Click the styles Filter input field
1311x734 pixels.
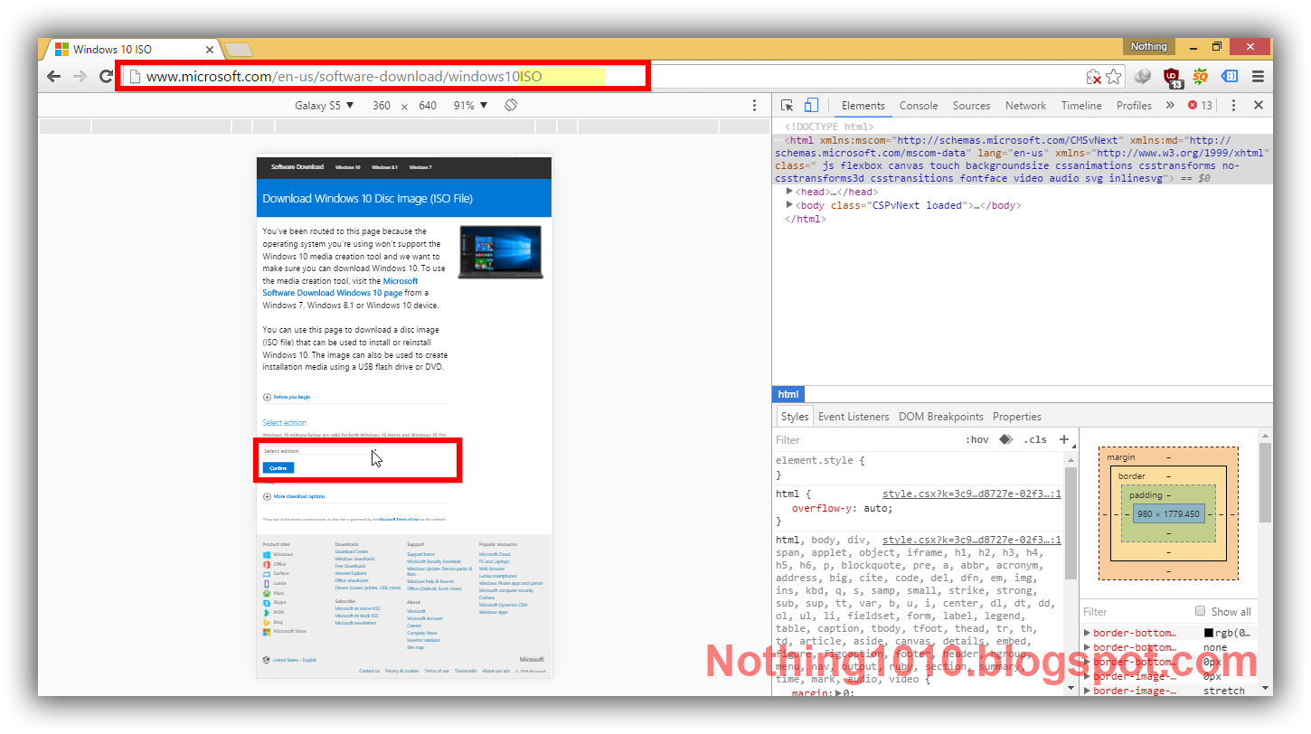tap(863, 439)
